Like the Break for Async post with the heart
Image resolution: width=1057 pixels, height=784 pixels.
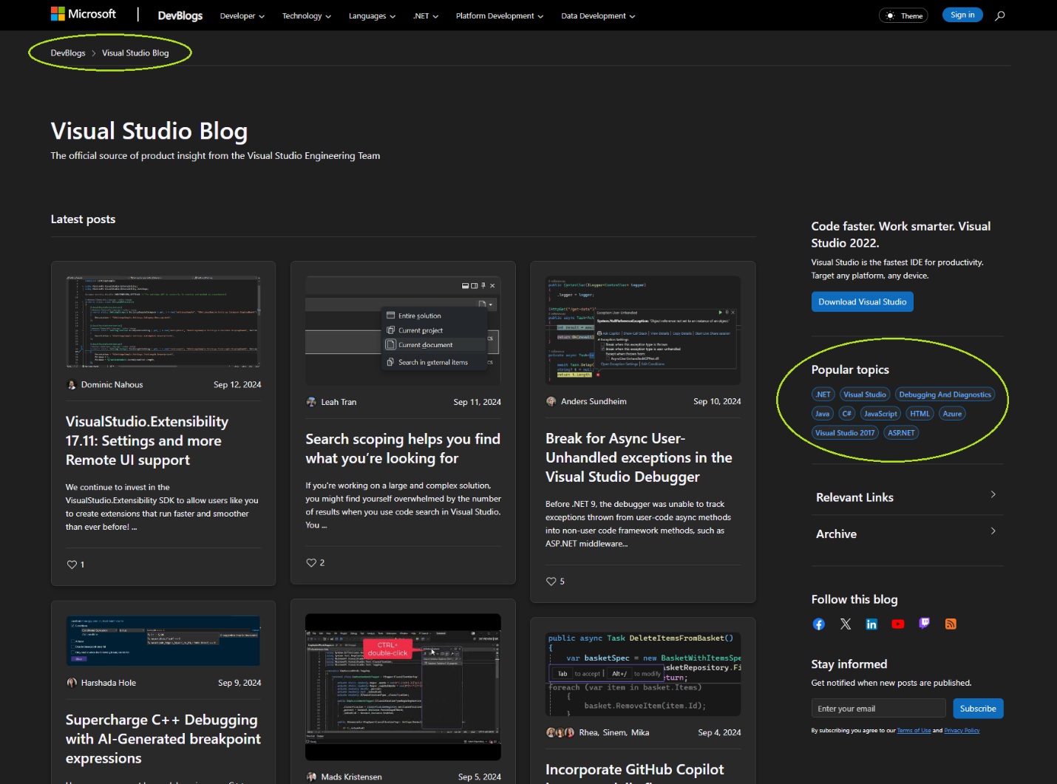click(x=551, y=581)
